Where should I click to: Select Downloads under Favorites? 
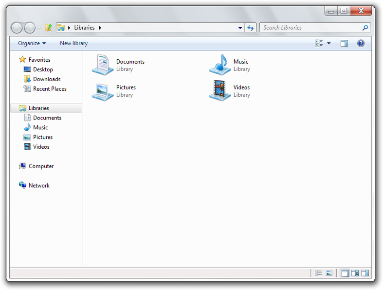[46, 79]
